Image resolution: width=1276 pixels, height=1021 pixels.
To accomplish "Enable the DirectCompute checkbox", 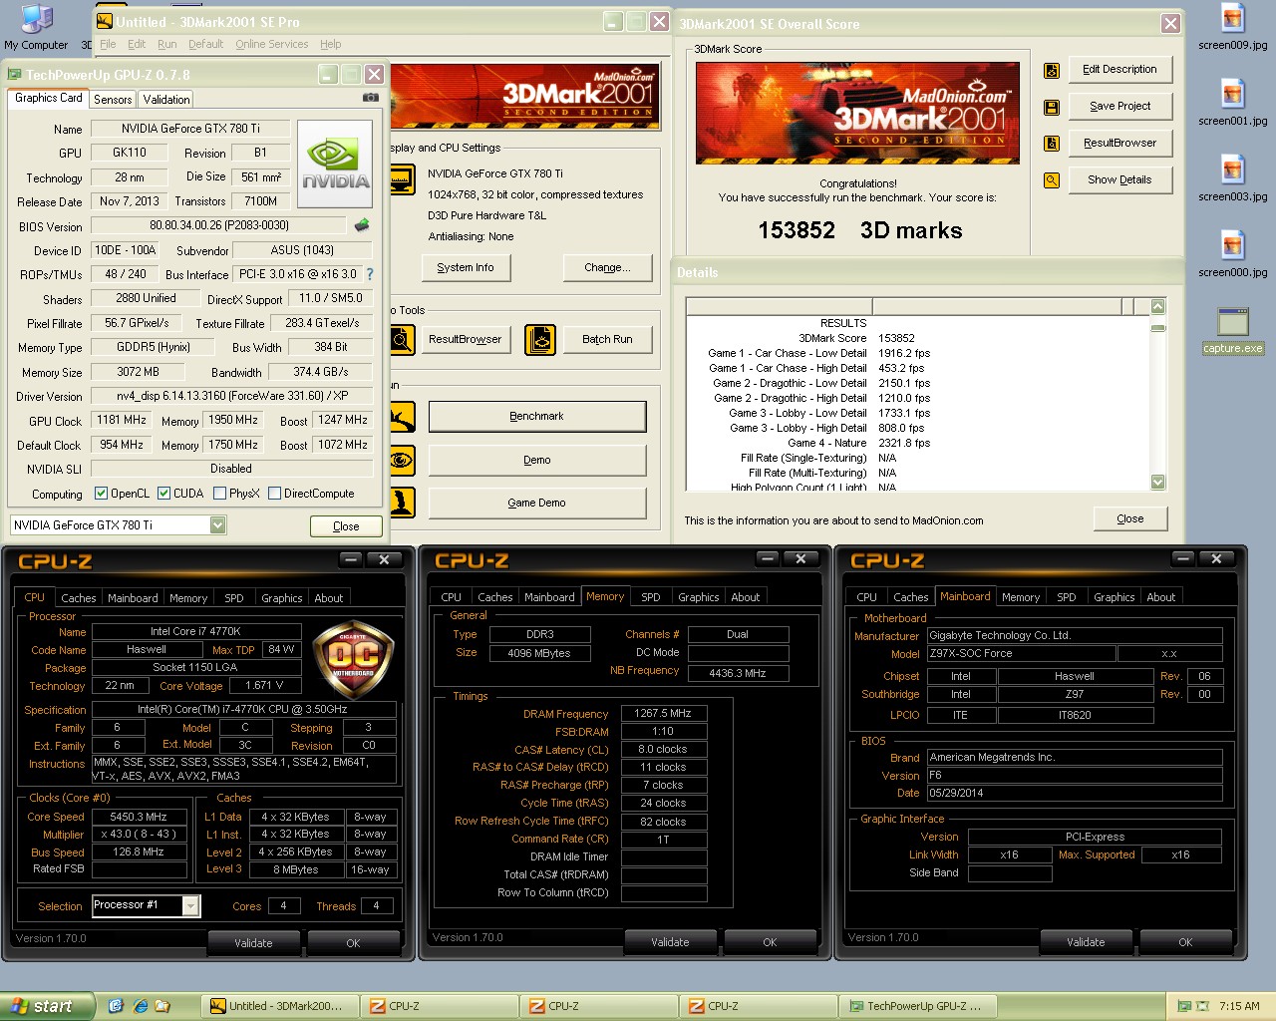I will point(274,493).
